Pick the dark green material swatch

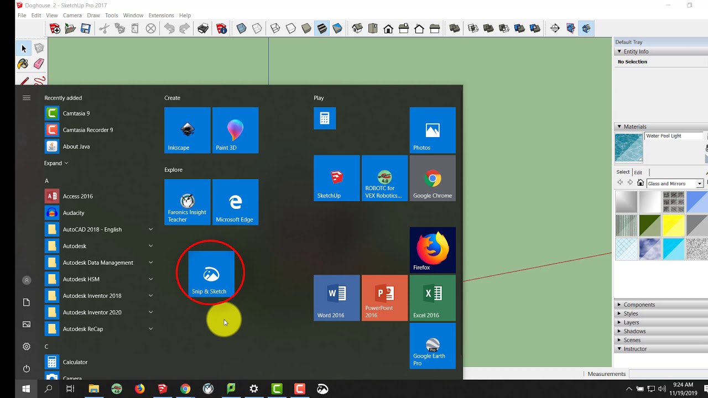[x=650, y=226]
